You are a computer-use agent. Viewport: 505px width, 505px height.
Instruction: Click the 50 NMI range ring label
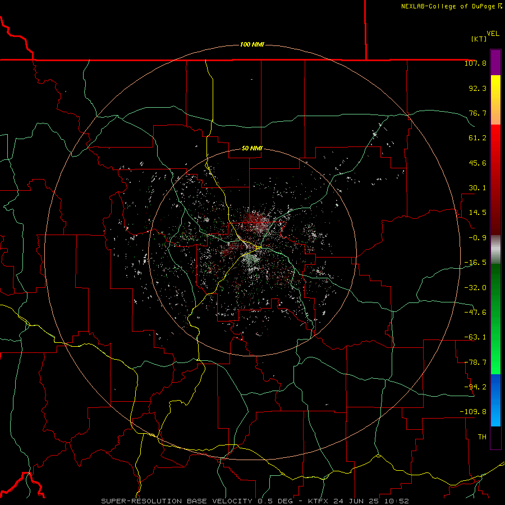coord(252,149)
